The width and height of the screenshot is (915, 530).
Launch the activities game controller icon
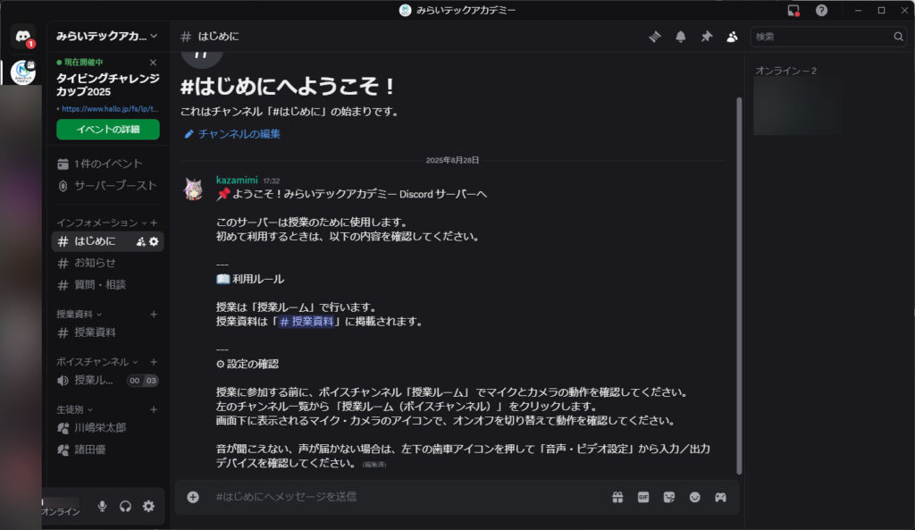click(x=720, y=497)
